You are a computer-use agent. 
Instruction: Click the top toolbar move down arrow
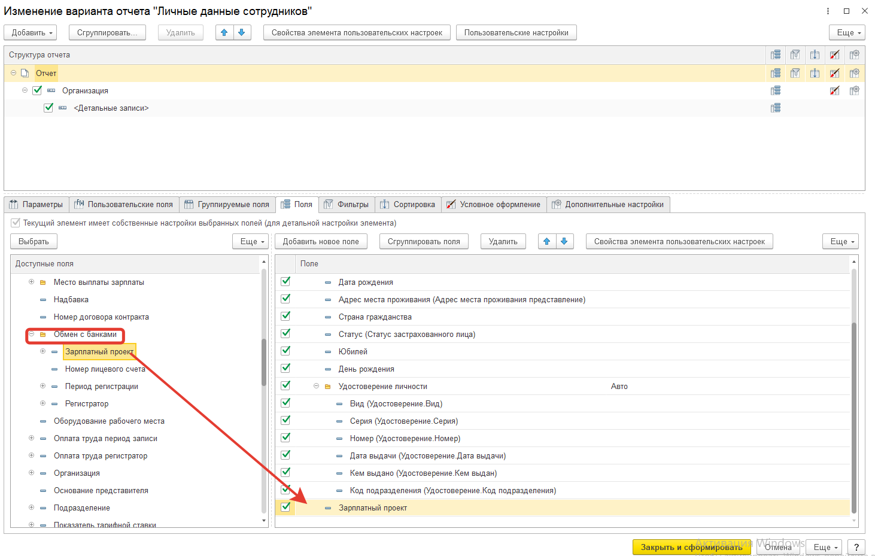[242, 32]
